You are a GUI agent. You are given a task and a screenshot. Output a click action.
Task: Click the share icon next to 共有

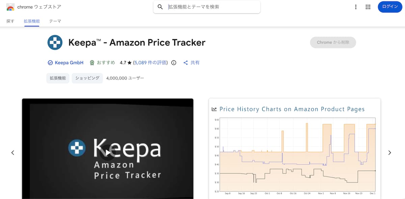pos(185,62)
